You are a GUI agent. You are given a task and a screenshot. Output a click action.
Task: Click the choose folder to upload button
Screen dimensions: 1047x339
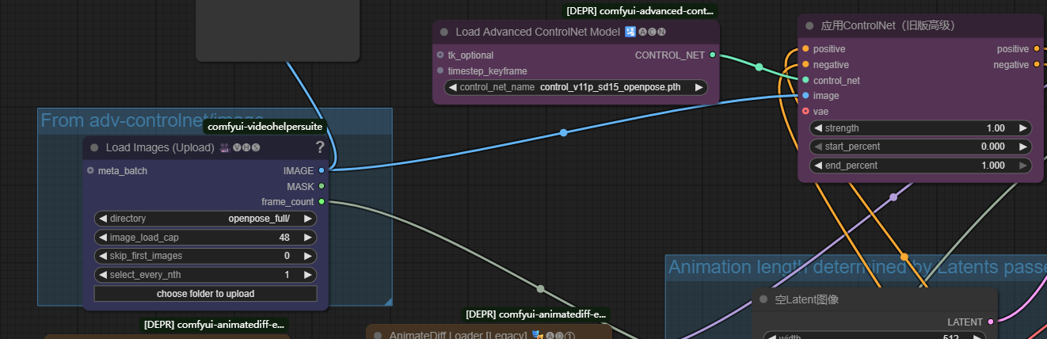tap(205, 294)
